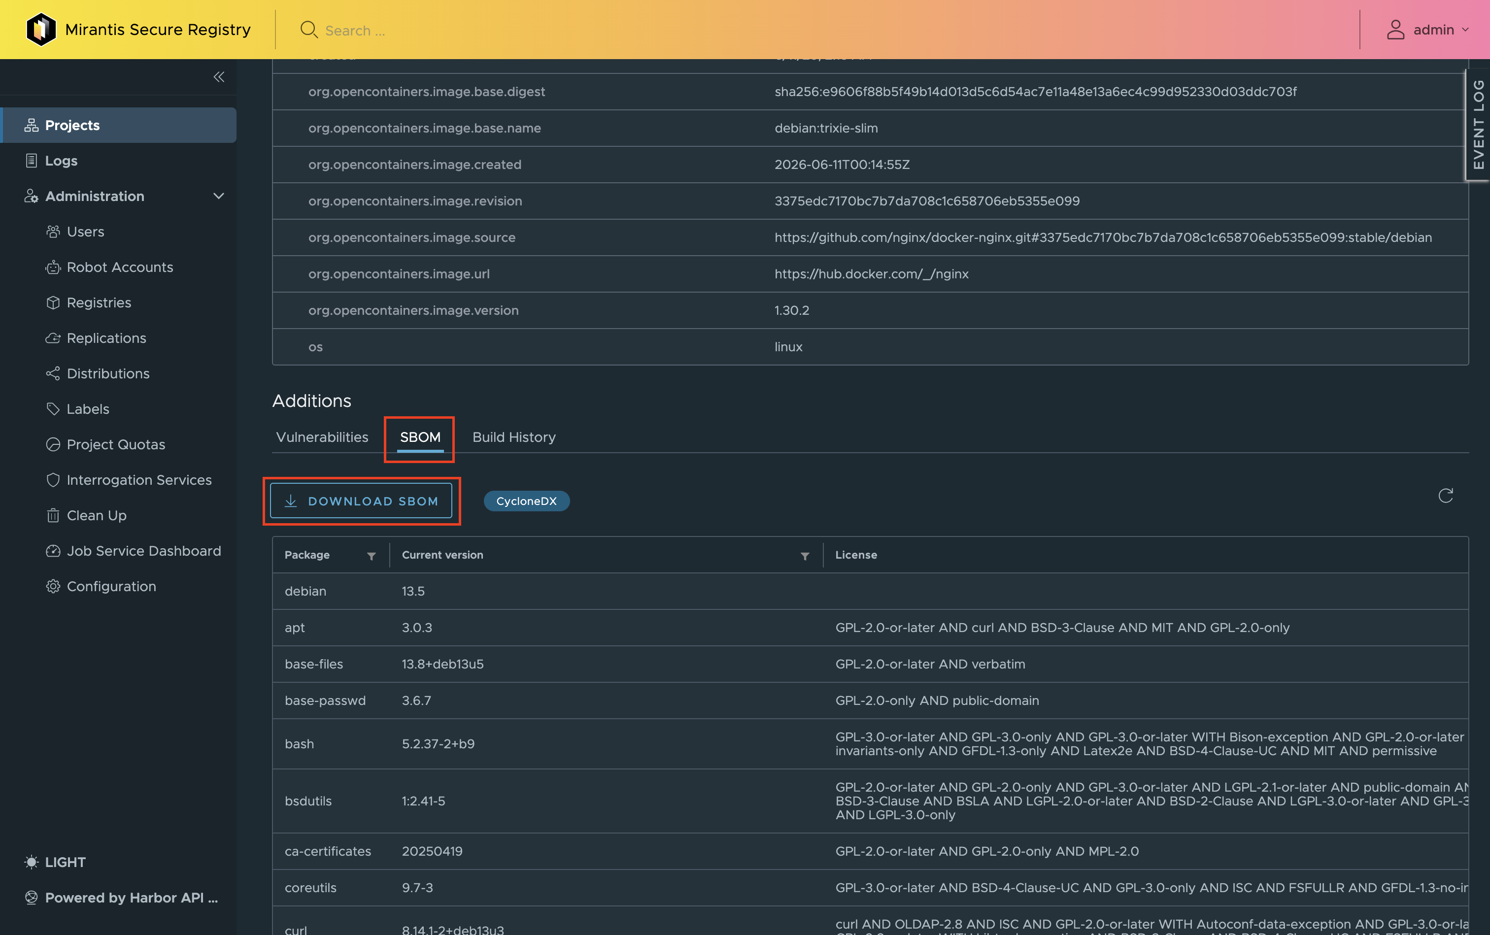Viewport: 1490px width, 935px height.
Task: Open the EVENT LOG side panel
Action: click(1478, 124)
